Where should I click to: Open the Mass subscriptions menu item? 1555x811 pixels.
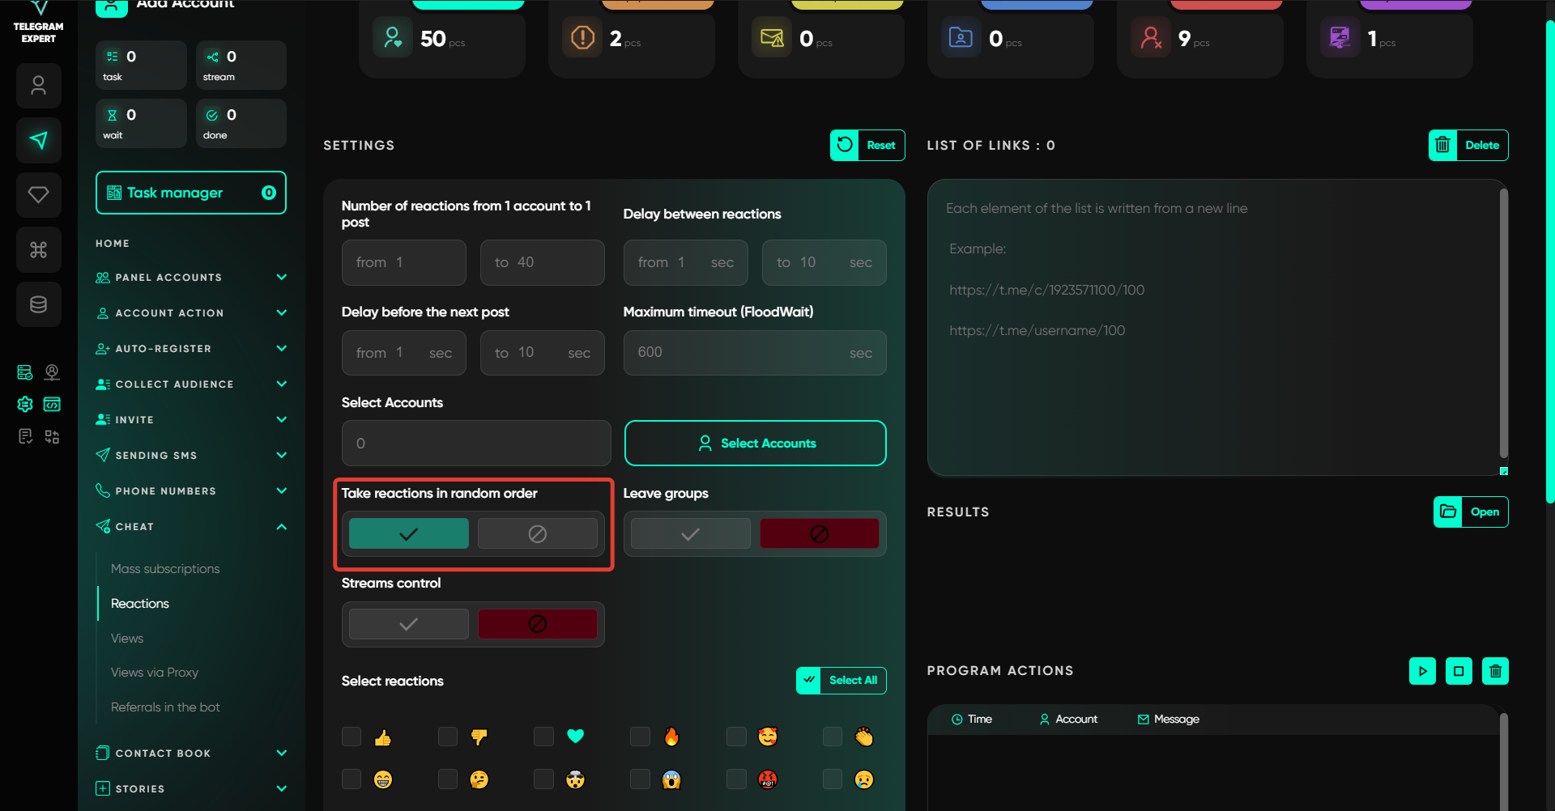click(x=165, y=569)
